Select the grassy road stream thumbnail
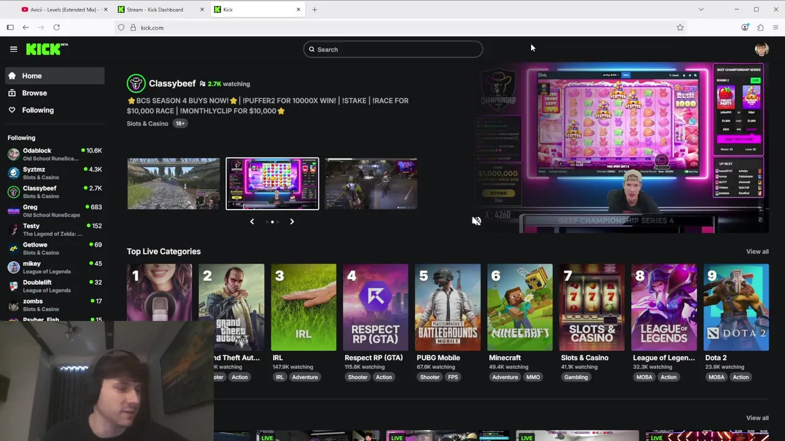 [x=174, y=184]
